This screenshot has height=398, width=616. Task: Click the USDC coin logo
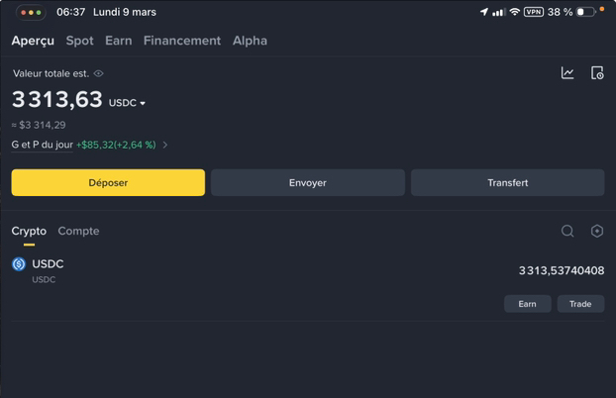[x=19, y=264]
